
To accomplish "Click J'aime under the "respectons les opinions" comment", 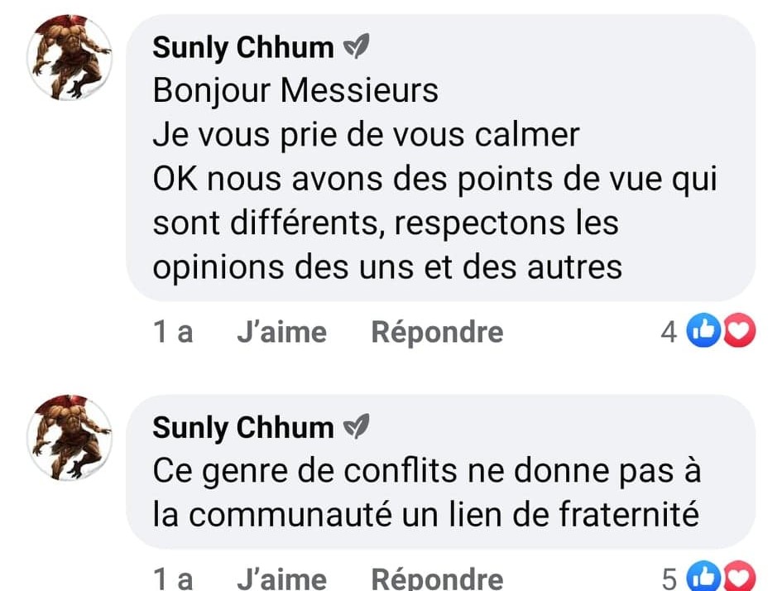I will [x=281, y=333].
